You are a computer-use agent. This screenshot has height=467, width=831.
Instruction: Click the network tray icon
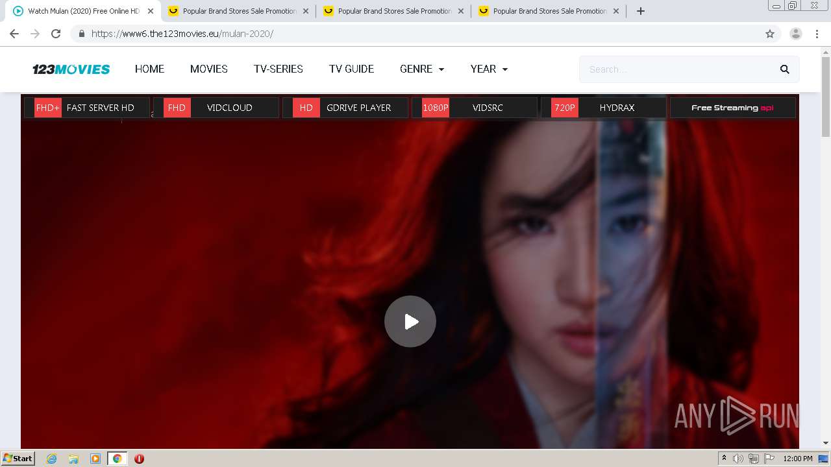(754, 459)
